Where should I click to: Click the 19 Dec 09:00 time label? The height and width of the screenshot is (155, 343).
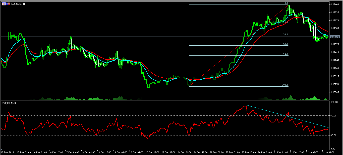pyautogui.click(x=120, y=152)
